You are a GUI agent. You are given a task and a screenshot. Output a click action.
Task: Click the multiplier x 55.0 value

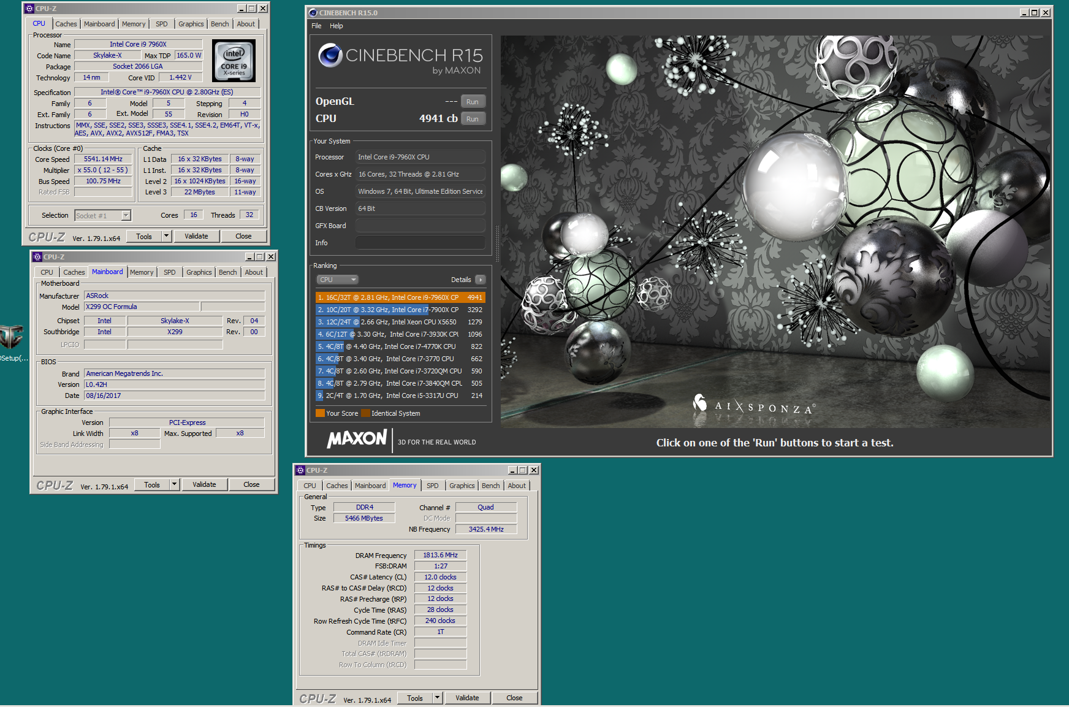coord(104,170)
